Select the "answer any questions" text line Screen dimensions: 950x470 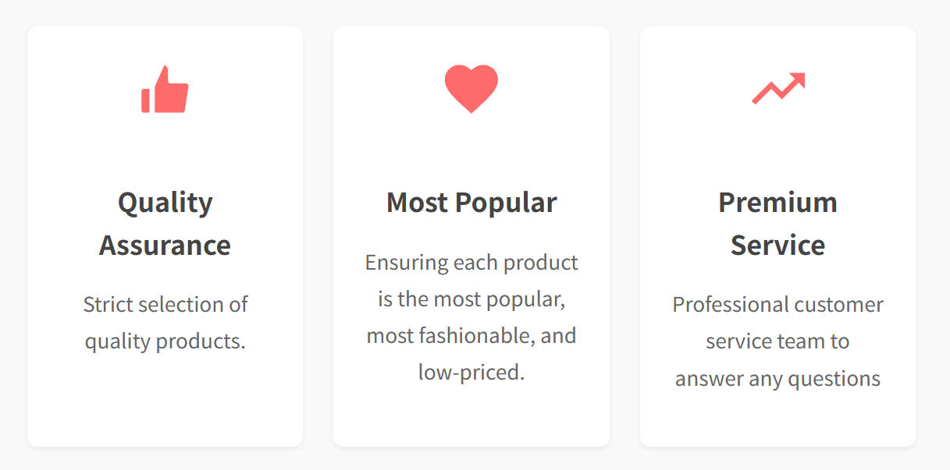(777, 379)
